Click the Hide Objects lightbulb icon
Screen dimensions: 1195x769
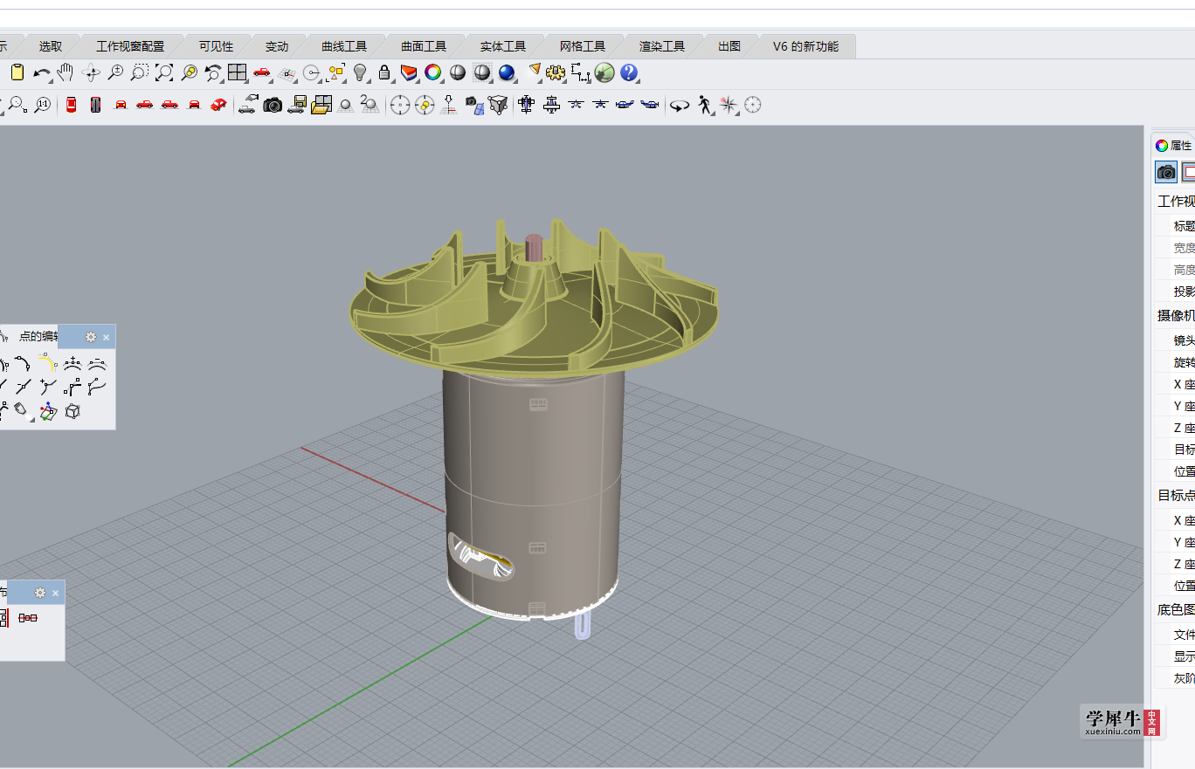(x=360, y=72)
